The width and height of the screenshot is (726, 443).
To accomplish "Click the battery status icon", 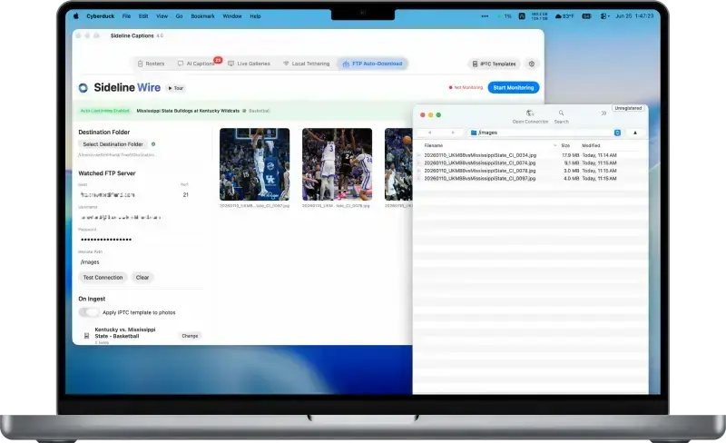I will coord(586,16).
